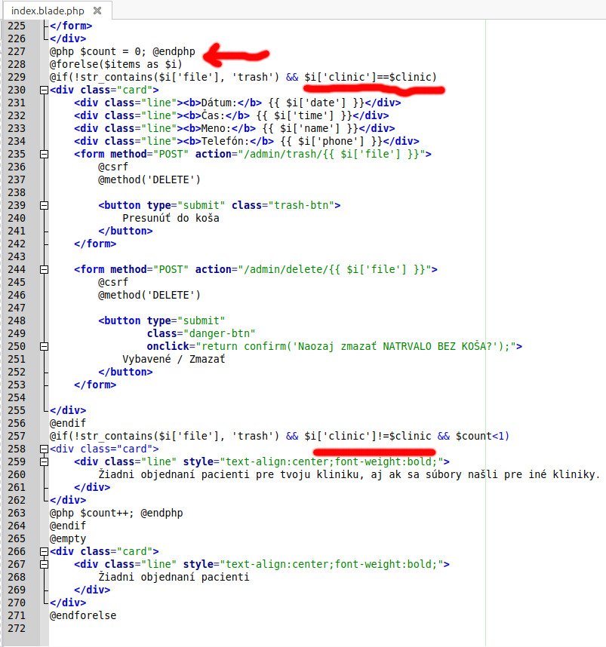This screenshot has height=647, width=606.
Task: Collapse the card div fold at line 266
Action: point(44,551)
